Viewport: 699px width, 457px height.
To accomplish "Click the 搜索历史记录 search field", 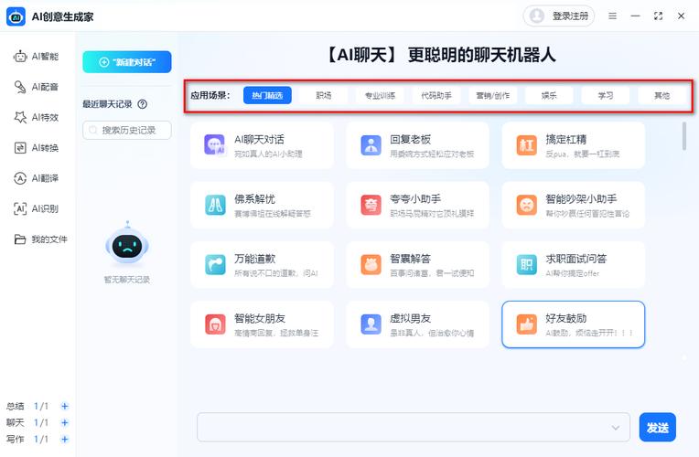I will (127, 130).
